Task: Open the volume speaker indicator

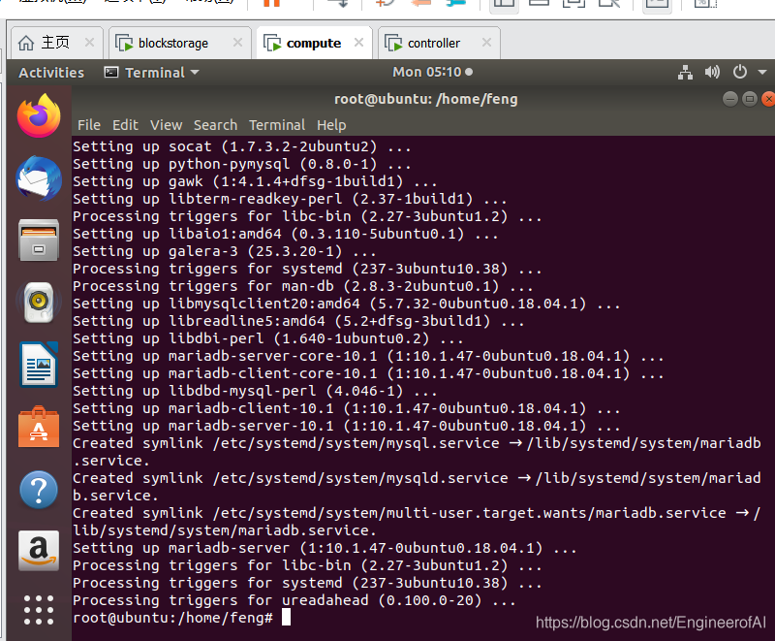Action: (x=712, y=72)
